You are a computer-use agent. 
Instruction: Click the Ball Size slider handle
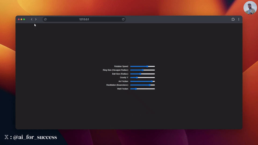coord(140,74)
